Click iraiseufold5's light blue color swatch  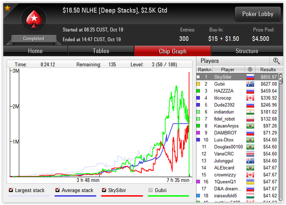click(x=198, y=196)
